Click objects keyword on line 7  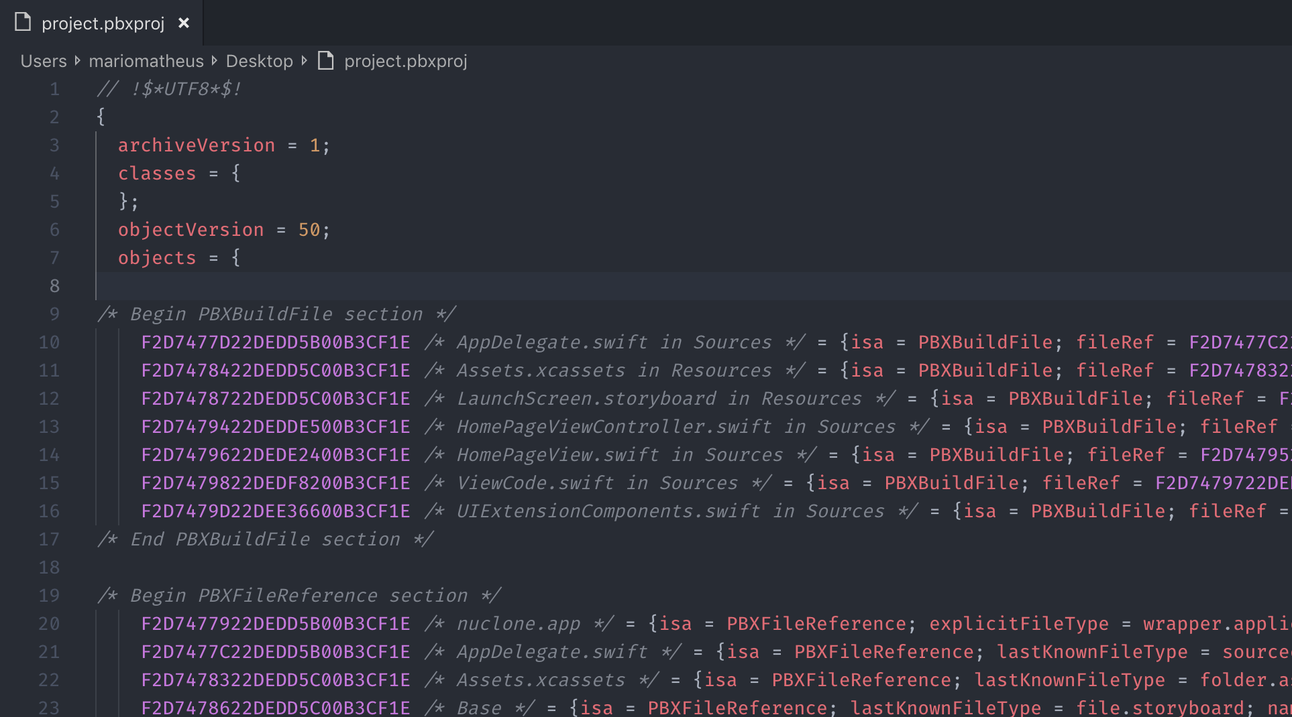157,258
